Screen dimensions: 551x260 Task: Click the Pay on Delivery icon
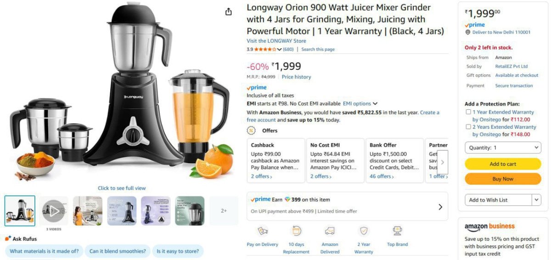coord(263,231)
